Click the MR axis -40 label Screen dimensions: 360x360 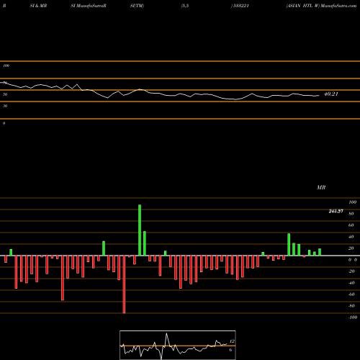pos(351,283)
